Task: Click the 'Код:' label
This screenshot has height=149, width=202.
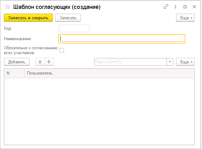Action: tap(8, 28)
